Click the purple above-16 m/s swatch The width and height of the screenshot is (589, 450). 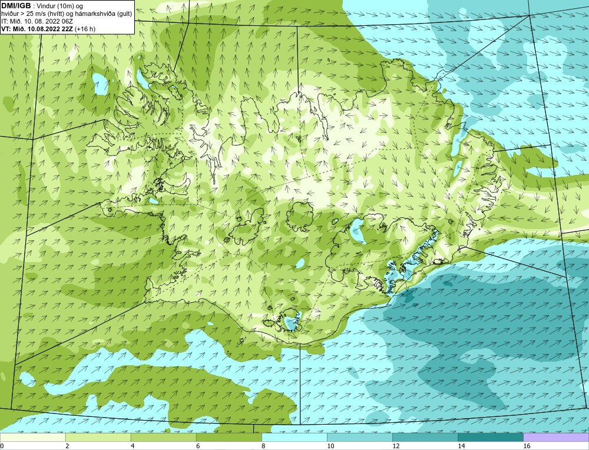(x=556, y=438)
